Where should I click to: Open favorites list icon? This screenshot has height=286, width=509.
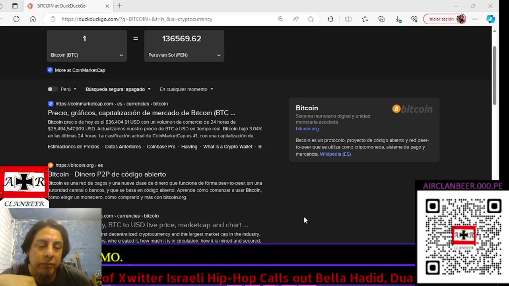coord(365,19)
